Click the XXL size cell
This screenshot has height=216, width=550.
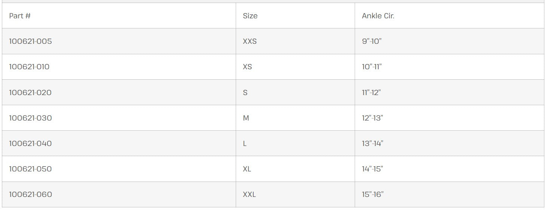point(249,194)
